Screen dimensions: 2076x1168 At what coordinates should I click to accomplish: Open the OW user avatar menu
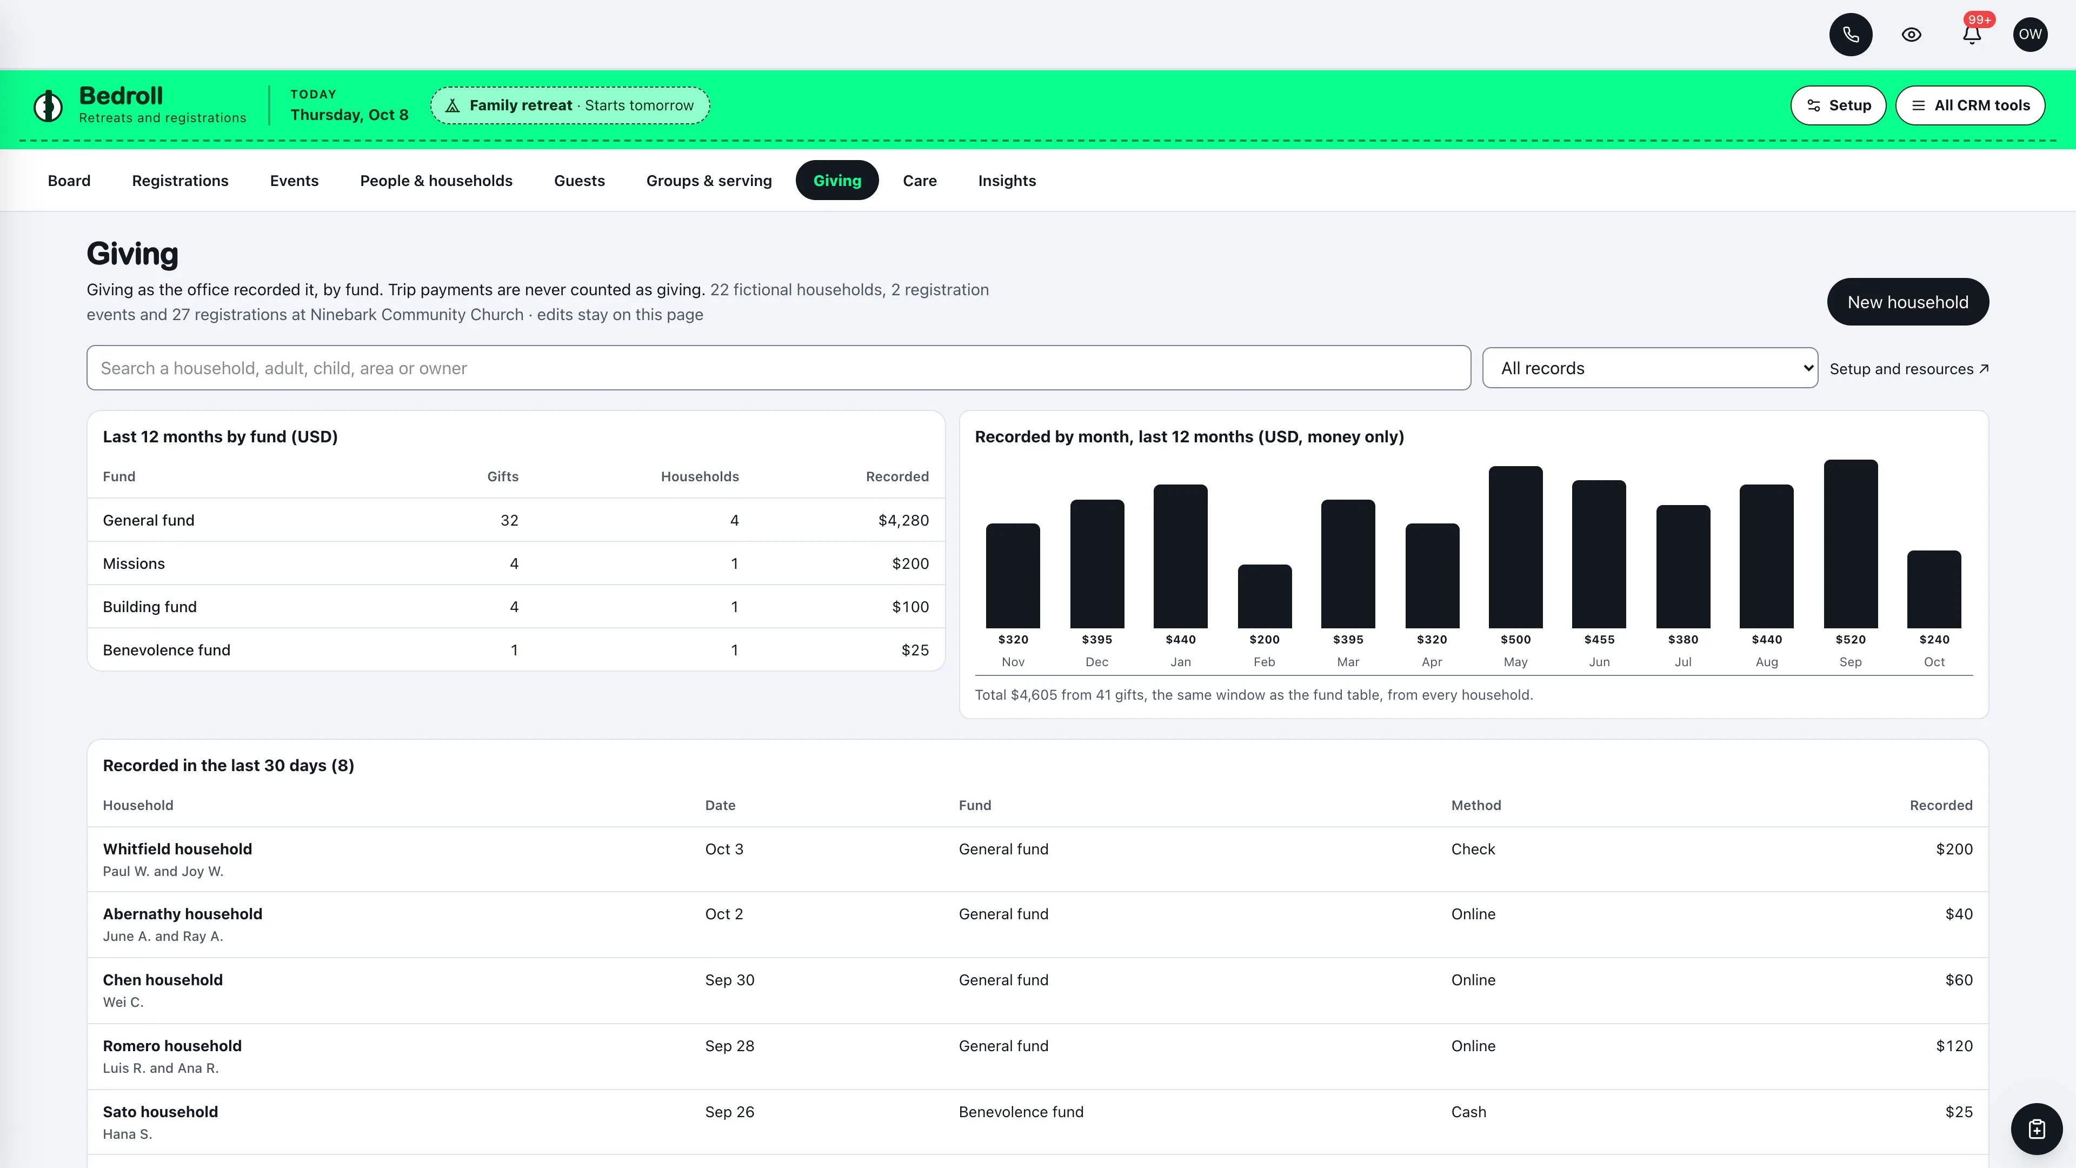(2030, 35)
